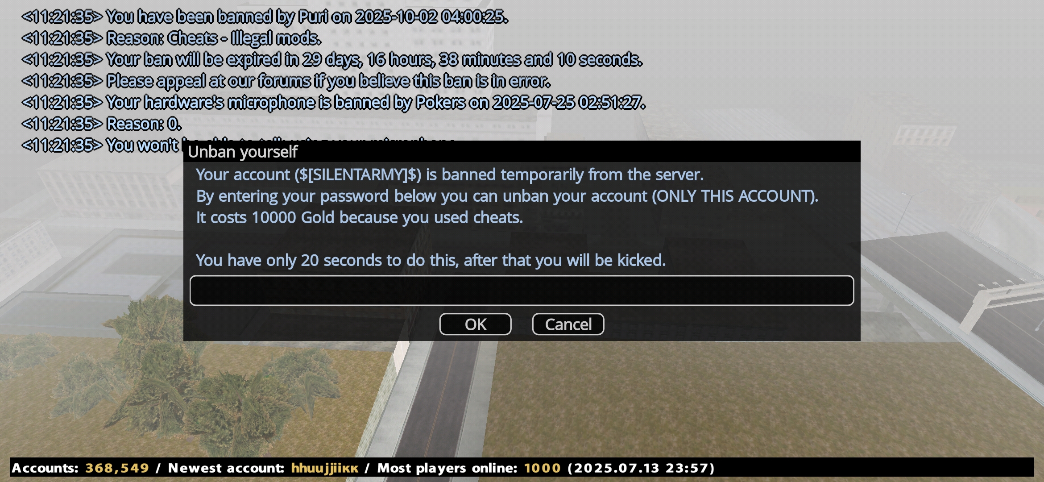Click the accounts count 368,549
The width and height of the screenshot is (1044, 482).
[117, 468]
